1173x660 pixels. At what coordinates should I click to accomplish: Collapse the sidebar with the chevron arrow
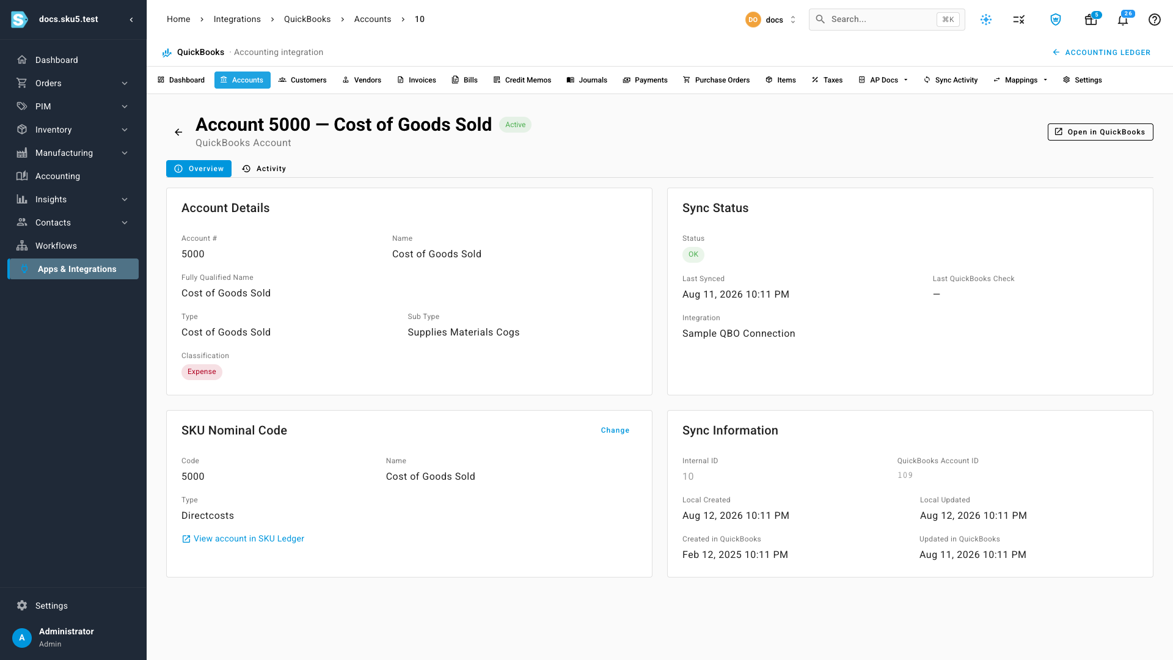pyautogui.click(x=131, y=20)
